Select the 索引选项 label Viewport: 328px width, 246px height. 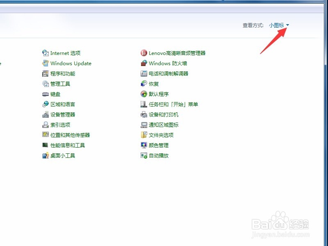click(x=60, y=125)
